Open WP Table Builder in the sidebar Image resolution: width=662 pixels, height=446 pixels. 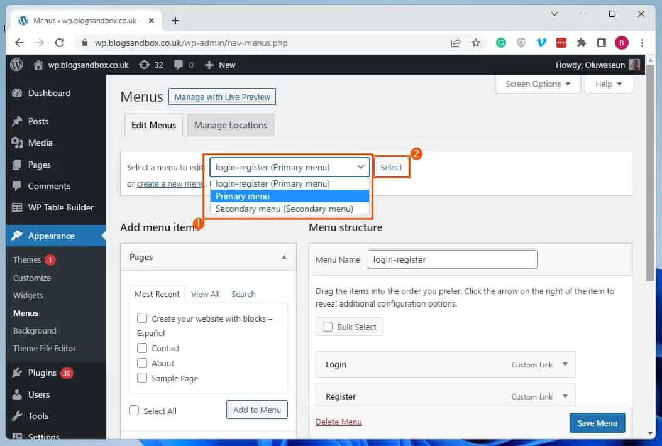61,207
